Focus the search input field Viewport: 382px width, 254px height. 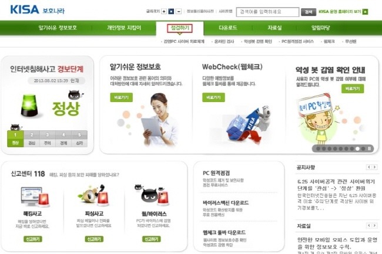267,12
